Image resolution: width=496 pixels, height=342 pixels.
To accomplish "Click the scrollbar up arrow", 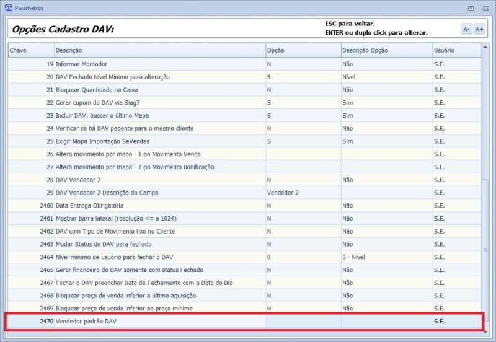I will pos(485,47).
